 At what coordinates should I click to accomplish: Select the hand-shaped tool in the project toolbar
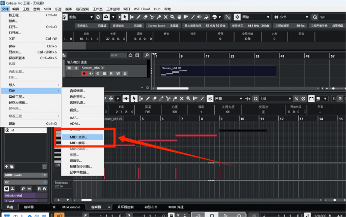(x=179, y=17)
